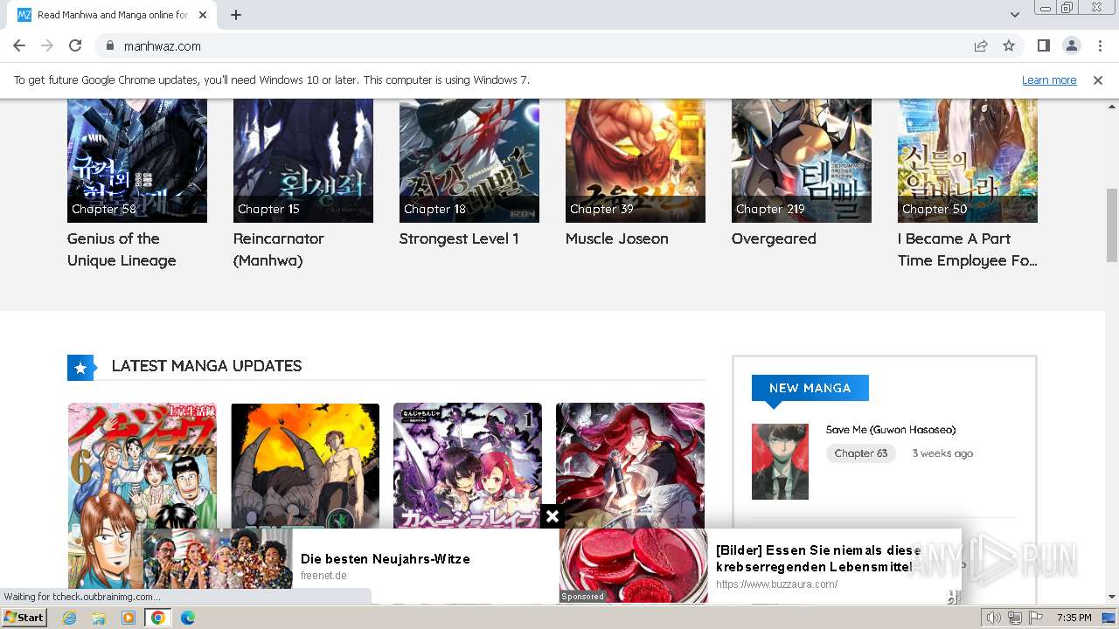
Task: Click the LATEST MANGA UPDATES heading
Action: click(207, 366)
